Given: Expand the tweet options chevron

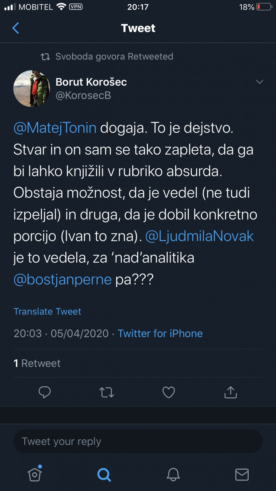Looking at the screenshot, I should (259, 82).
